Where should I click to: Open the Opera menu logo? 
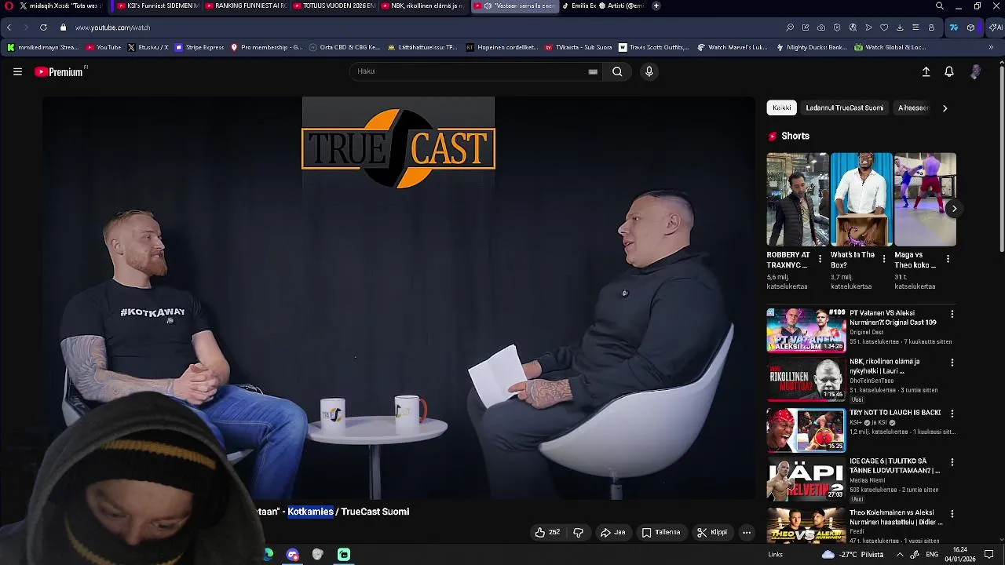pos(9,5)
